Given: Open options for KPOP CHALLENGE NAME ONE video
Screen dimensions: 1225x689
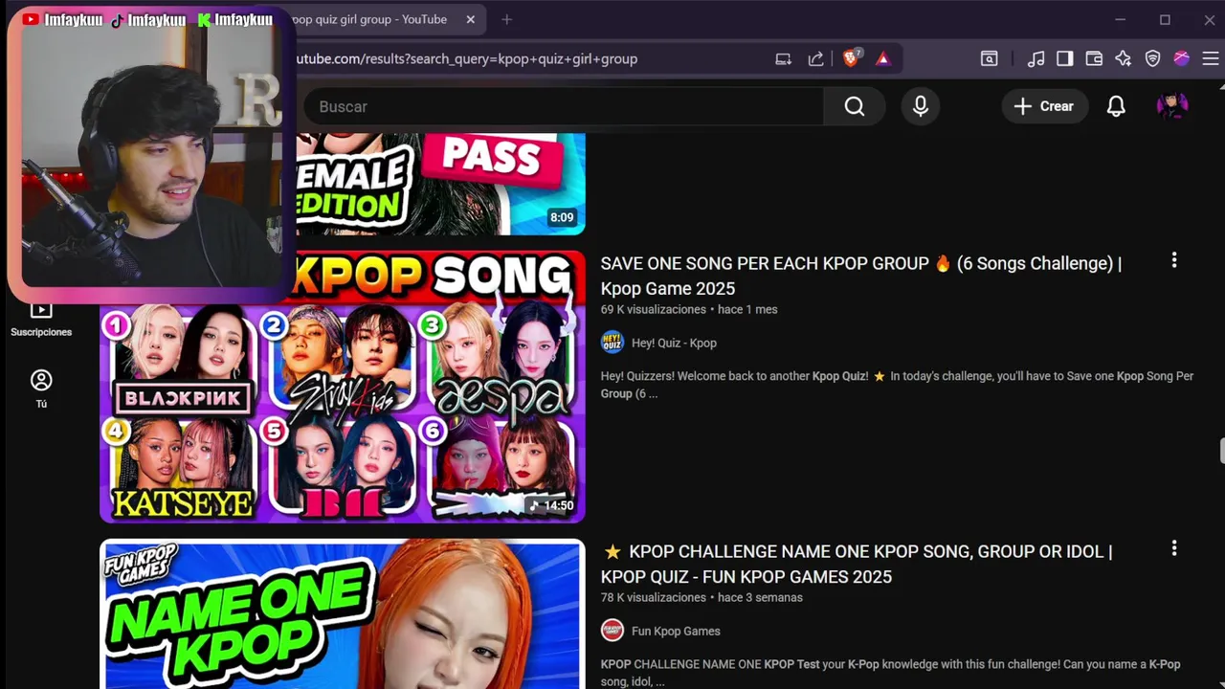Looking at the screenshot, I should [x=1174, y=548].
